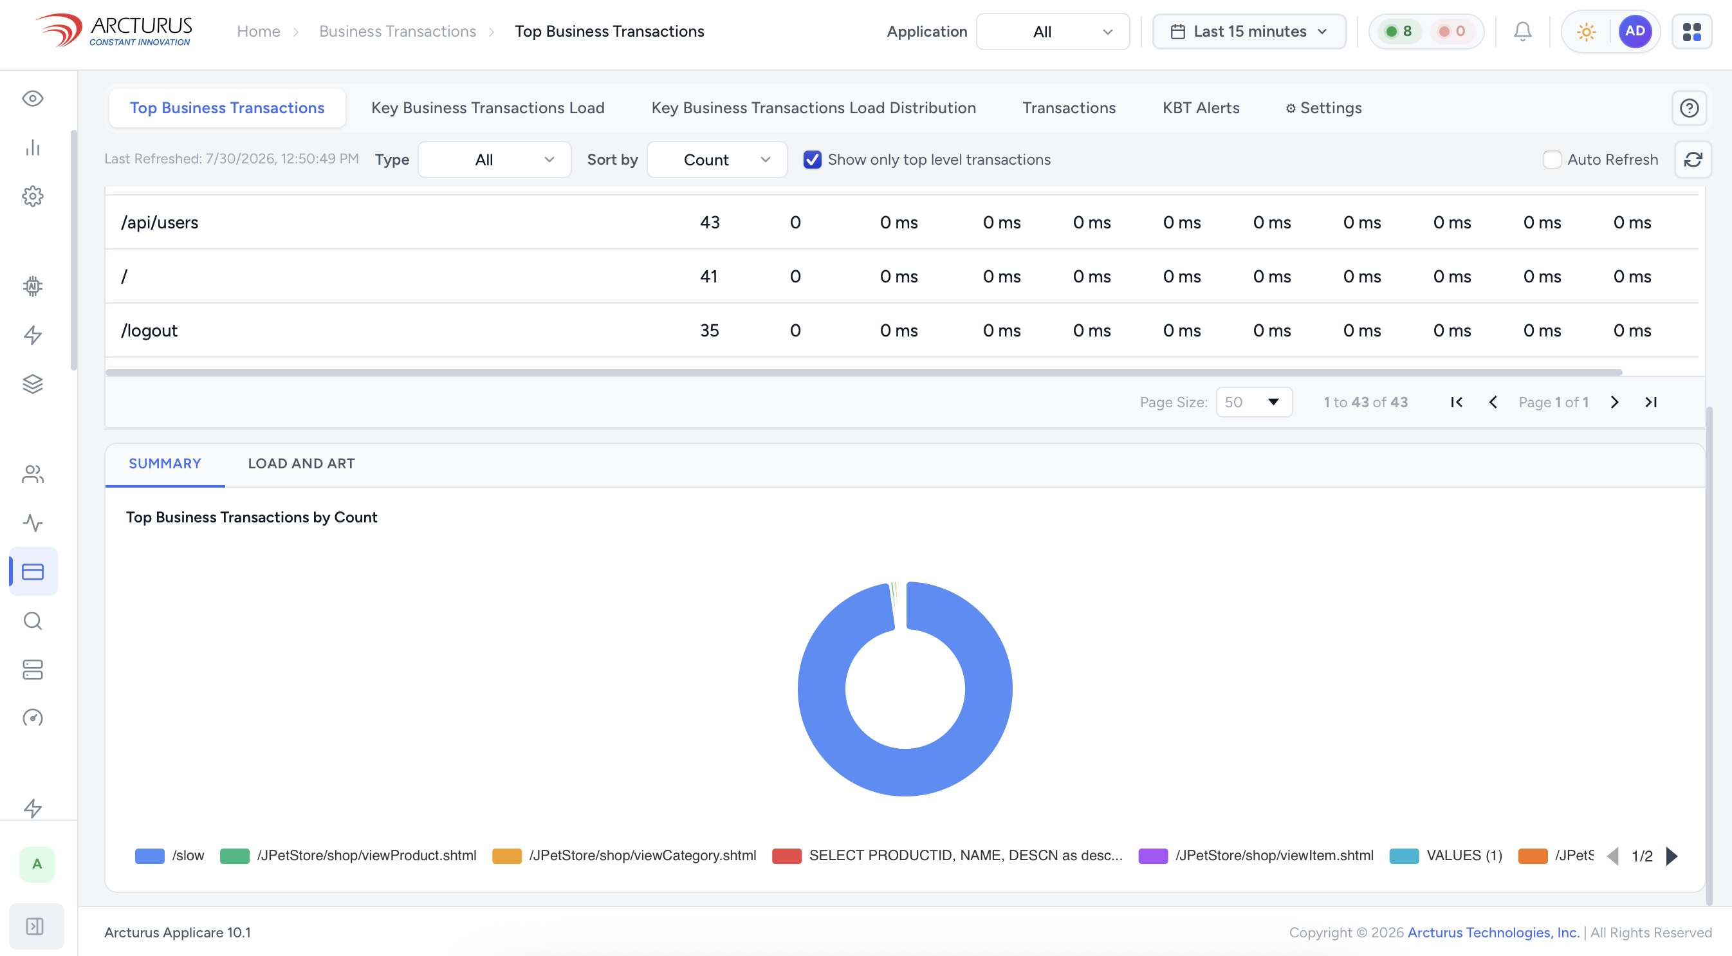Open the eye overview icon in sidebar

point(32,99)
